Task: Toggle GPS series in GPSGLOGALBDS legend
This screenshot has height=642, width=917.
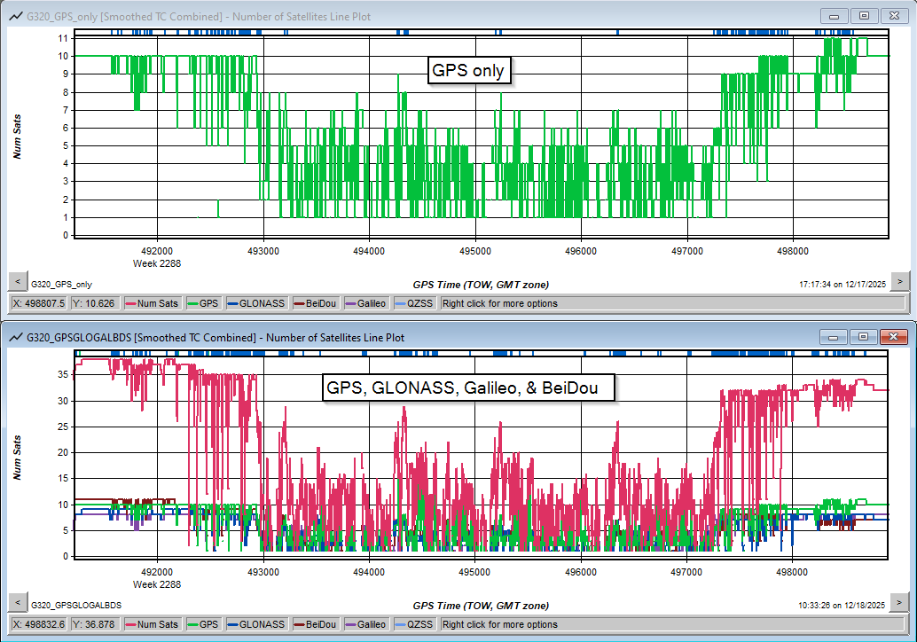Action: 203,624
